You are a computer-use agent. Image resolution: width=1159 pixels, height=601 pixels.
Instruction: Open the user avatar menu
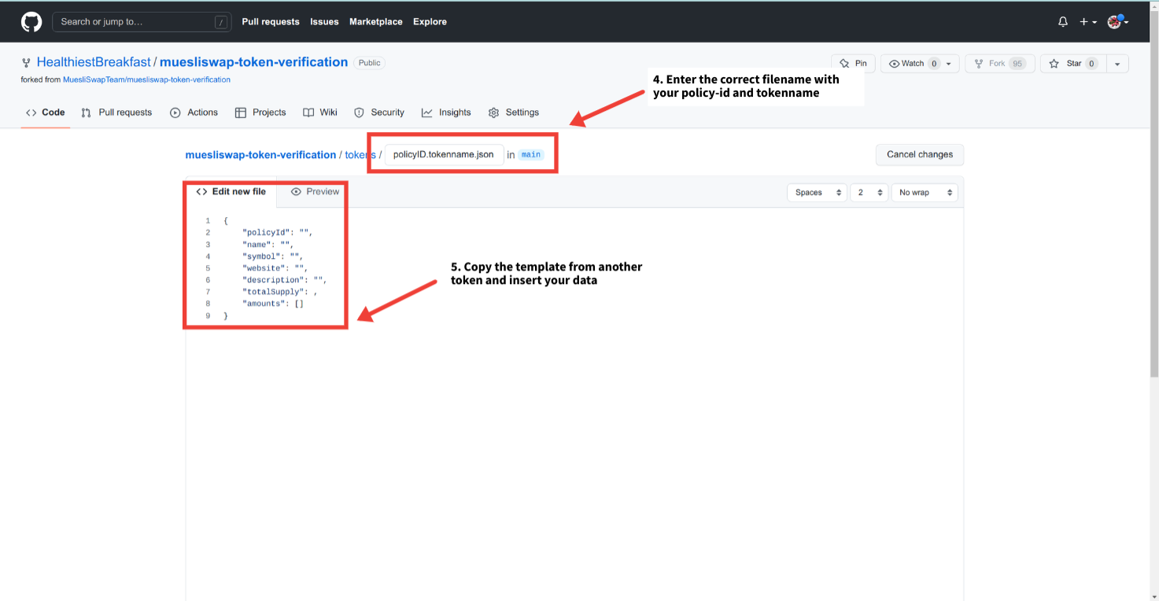[1118, 22]
